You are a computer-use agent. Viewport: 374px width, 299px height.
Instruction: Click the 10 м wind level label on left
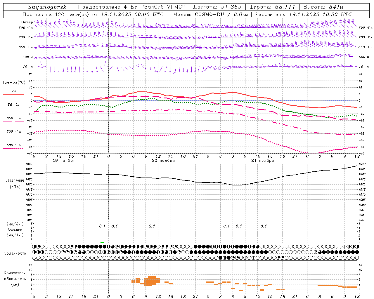[28, 67]
